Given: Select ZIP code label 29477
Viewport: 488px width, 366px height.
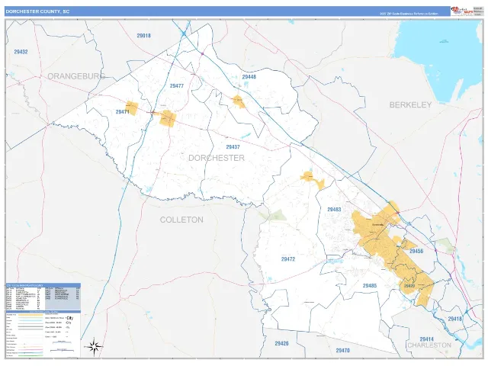Looking at the screenshot, I should click(177, 86).
